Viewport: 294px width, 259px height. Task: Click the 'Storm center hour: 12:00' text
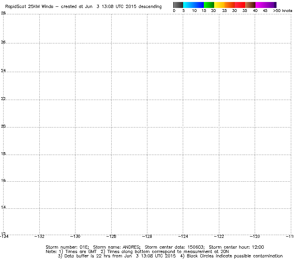236,247
